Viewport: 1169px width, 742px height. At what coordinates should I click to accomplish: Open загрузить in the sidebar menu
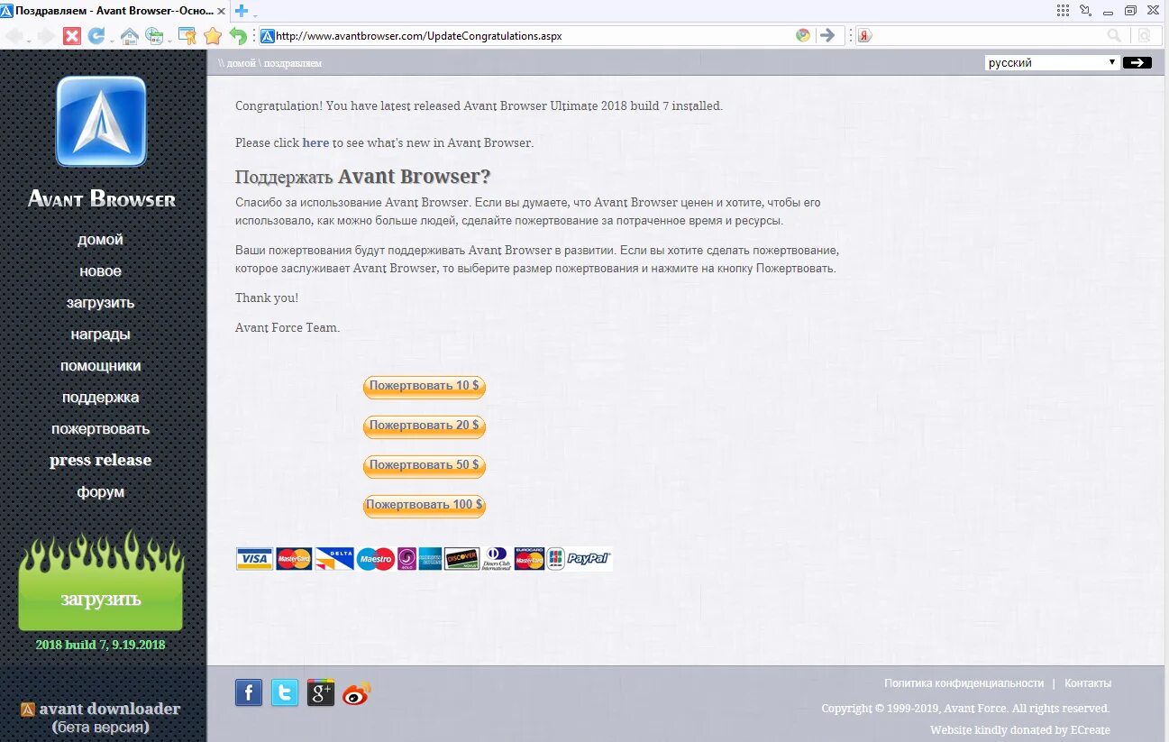100,303
